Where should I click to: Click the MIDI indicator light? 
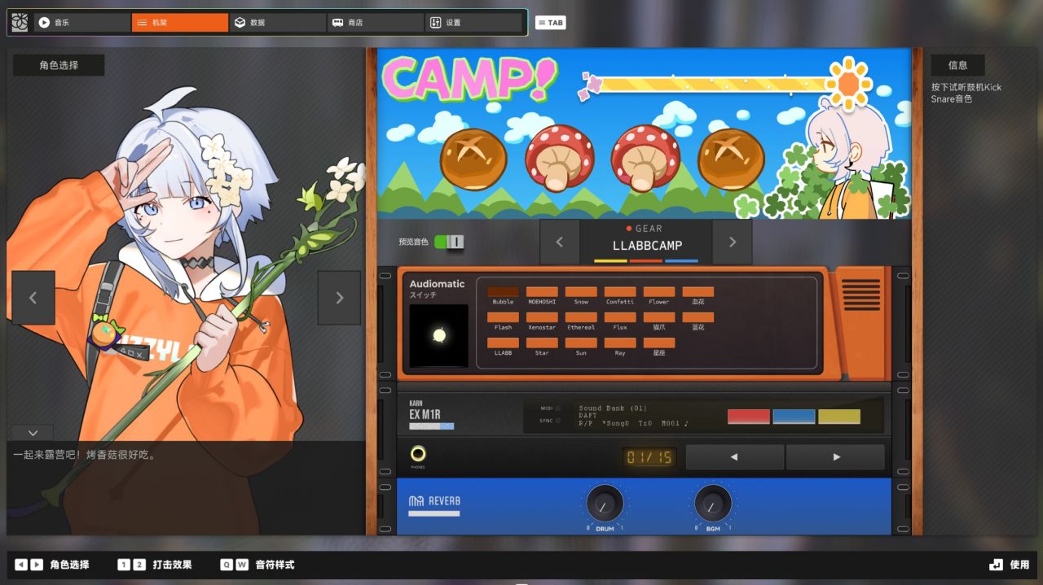point(557,408)
